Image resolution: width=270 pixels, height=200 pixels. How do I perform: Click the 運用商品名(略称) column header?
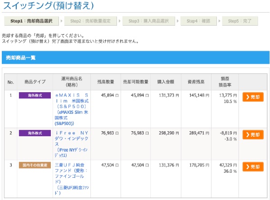tap(72, 82)
